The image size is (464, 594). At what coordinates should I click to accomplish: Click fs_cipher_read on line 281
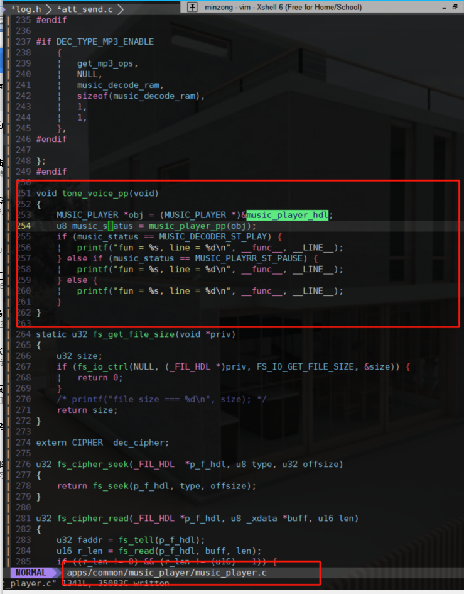pyautogui.click(x=93, y=518)
